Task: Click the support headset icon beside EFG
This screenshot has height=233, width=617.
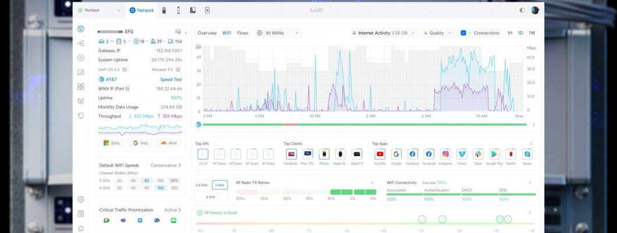Action: pyautogui.click(x=178, y=31)
